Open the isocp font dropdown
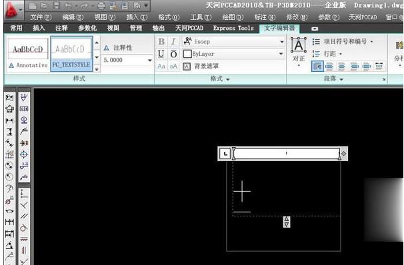Viewport: 404px width, 265px height. (x=281, y=42)
